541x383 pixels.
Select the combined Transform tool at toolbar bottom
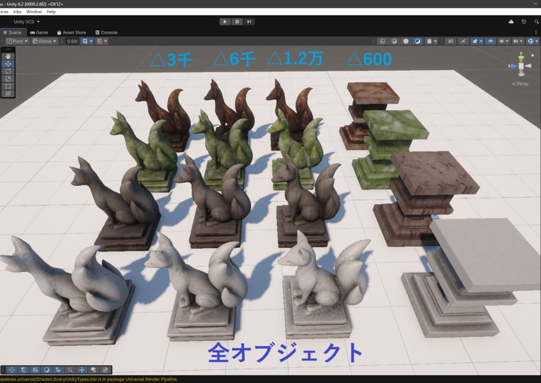[x=8, y=94]
